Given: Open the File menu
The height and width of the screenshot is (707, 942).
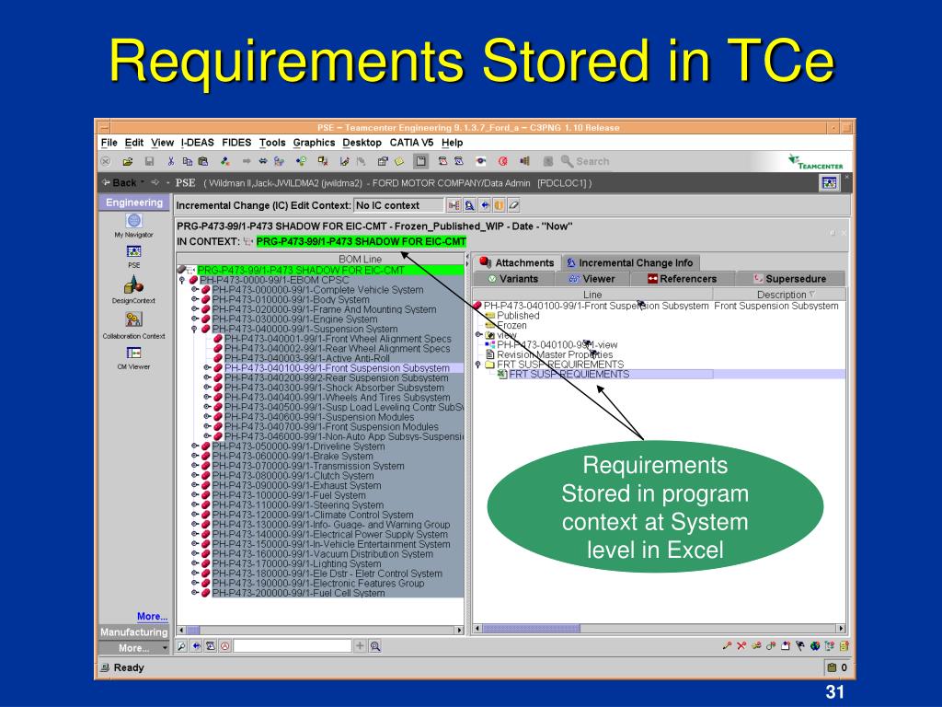Looking at the screenshot, I should 109,143.
